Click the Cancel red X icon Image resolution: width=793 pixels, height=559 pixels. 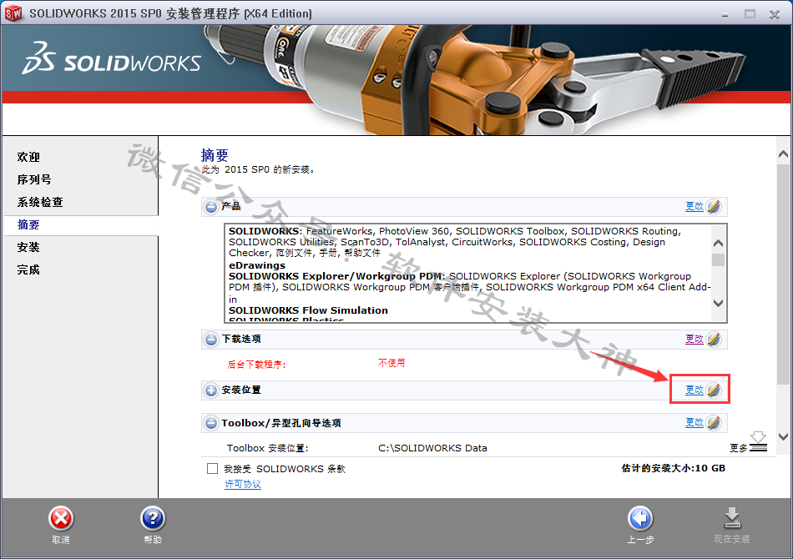pos(61,519)
